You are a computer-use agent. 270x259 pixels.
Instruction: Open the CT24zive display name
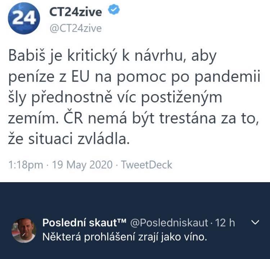tap(75, 12)
